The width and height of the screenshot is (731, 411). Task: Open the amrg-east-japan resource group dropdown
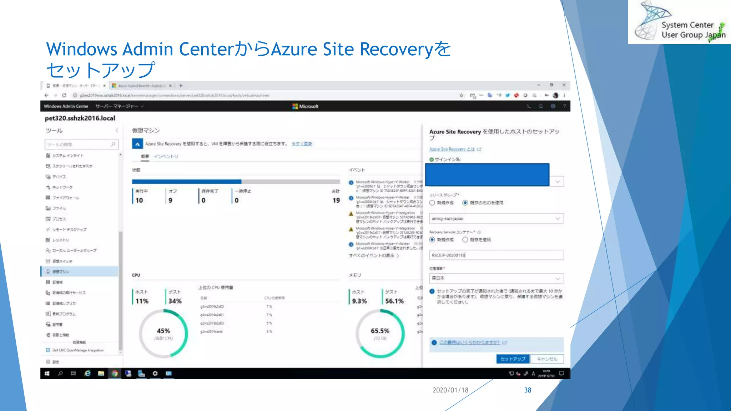496,219
